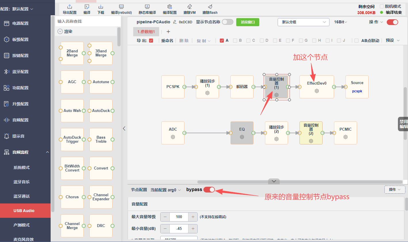
Task: Click the 重命名 button
Action: click(167, 41)
